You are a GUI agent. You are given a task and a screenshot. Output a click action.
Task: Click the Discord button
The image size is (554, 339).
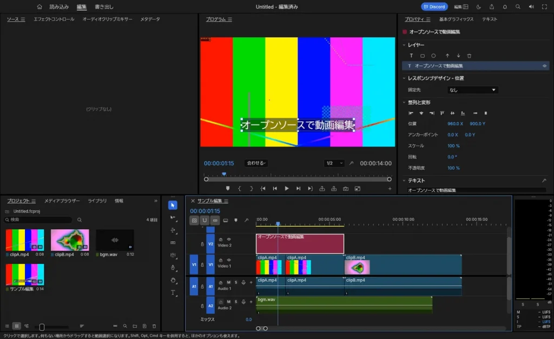(434, 6)
